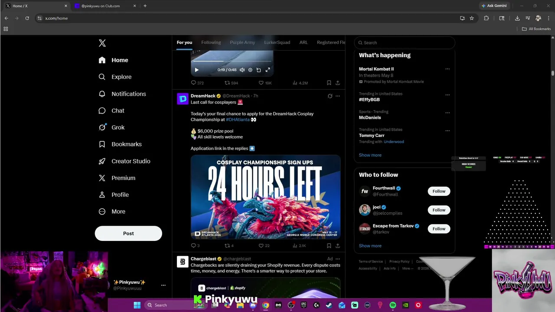Mute the video volume icon
555x312 pixels.
(242, 70)
